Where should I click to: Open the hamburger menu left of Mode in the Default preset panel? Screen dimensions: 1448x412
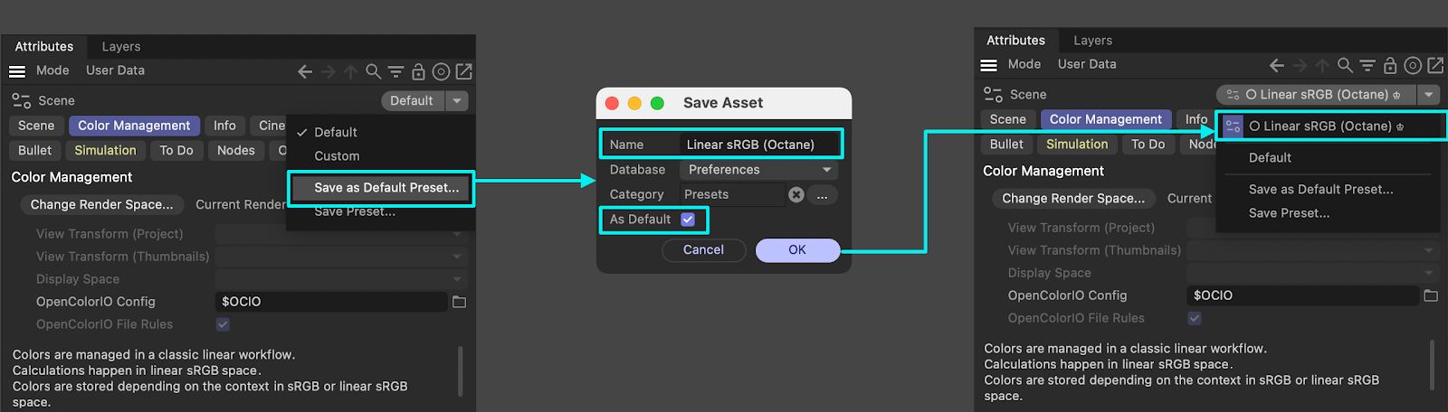(x=17, y=71)
